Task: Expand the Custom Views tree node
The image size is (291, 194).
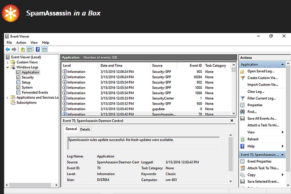Action: click(8, 63)
